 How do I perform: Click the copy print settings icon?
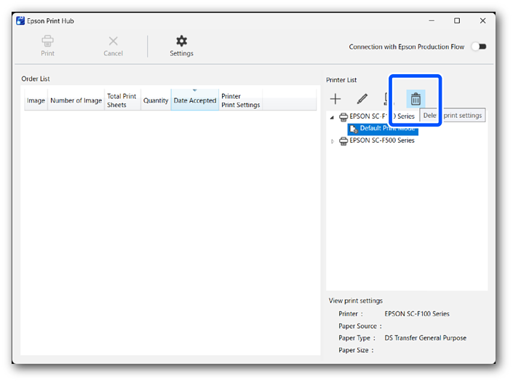[x=388, y=99]
